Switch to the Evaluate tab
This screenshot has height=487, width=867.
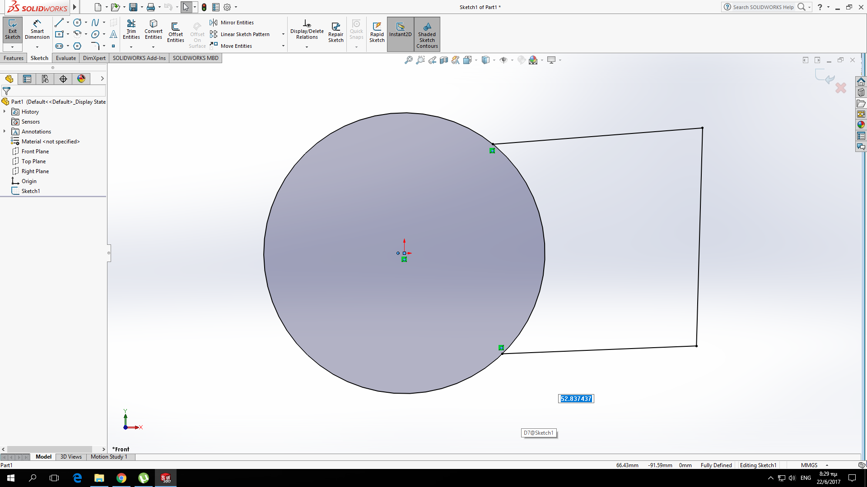tap(66, 58)
